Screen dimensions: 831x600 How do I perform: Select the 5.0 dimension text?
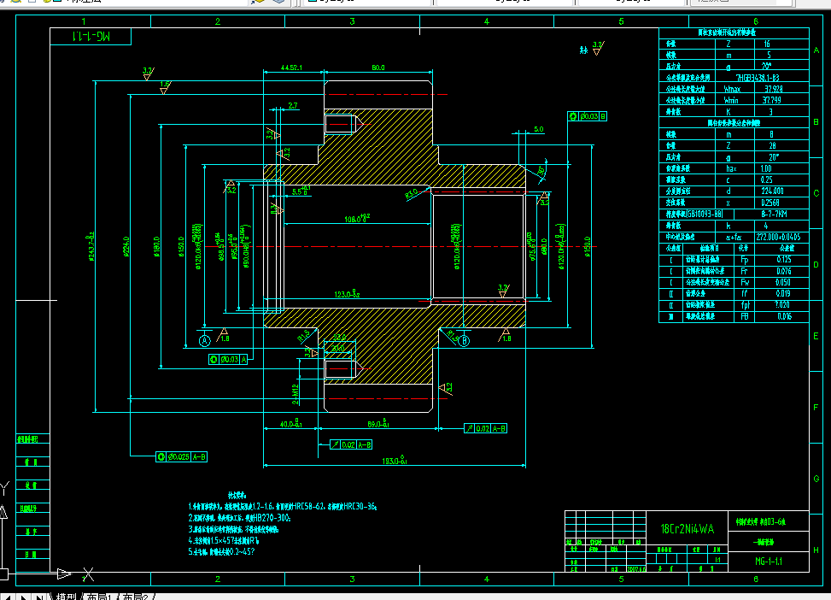coord(538,129)
